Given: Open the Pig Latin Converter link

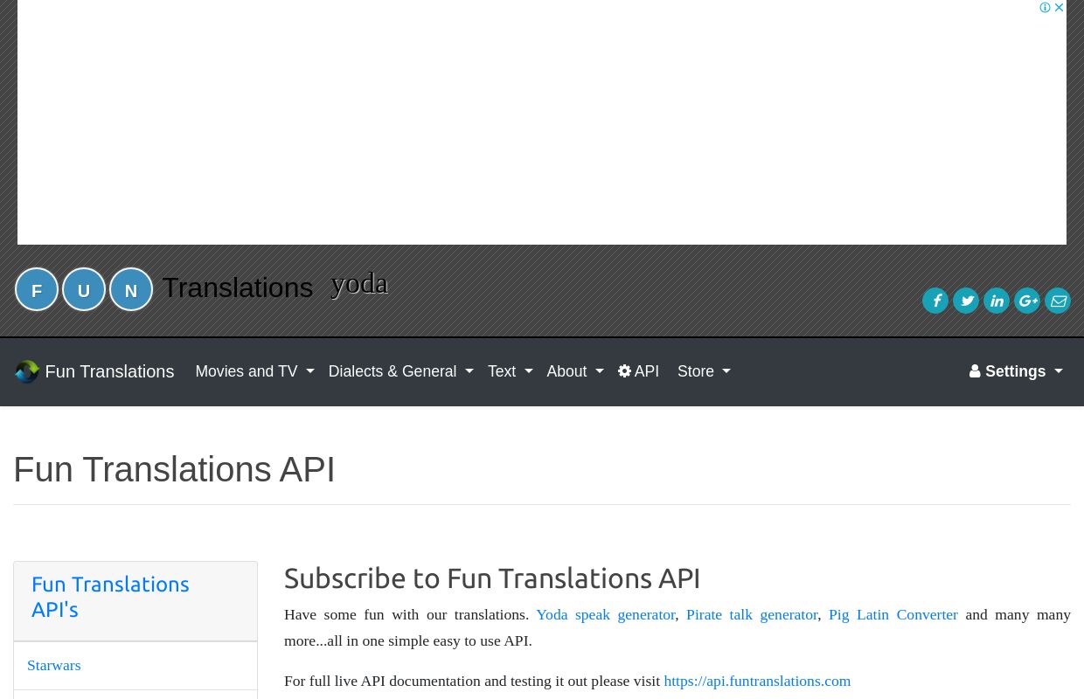Looking at the screenshot, I should tap(893, 614).
